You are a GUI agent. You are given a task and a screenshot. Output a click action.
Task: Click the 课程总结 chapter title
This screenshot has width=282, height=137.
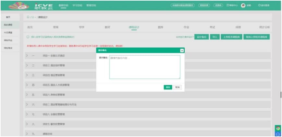click(x=47, y=134)
